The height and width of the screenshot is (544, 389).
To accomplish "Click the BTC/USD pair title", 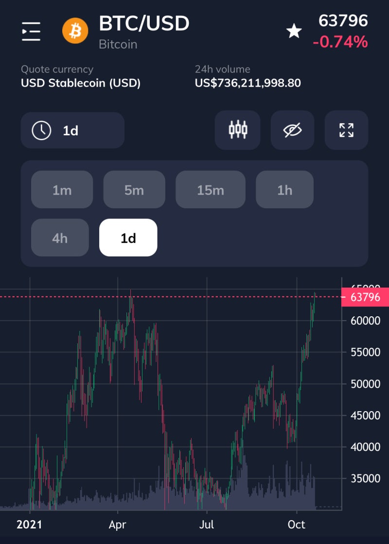I will click(144, 23).
